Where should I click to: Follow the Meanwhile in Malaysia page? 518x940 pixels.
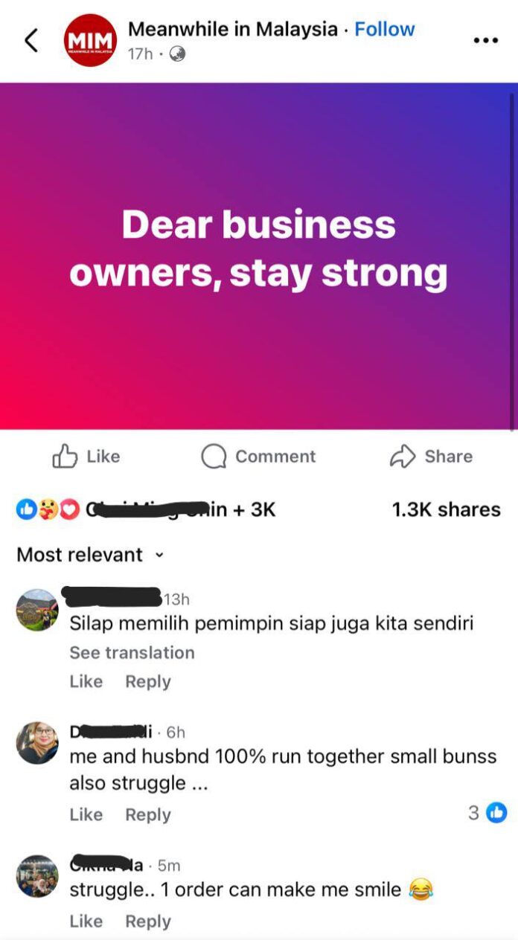point(385,29)
